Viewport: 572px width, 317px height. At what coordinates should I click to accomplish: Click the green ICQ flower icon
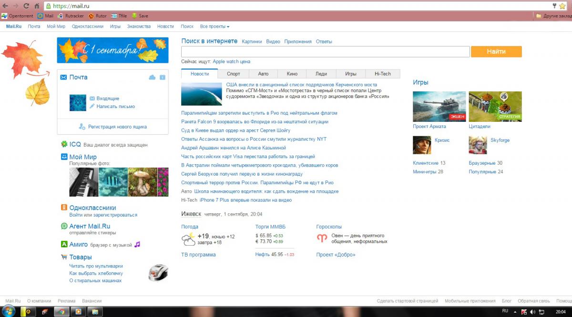64,144
